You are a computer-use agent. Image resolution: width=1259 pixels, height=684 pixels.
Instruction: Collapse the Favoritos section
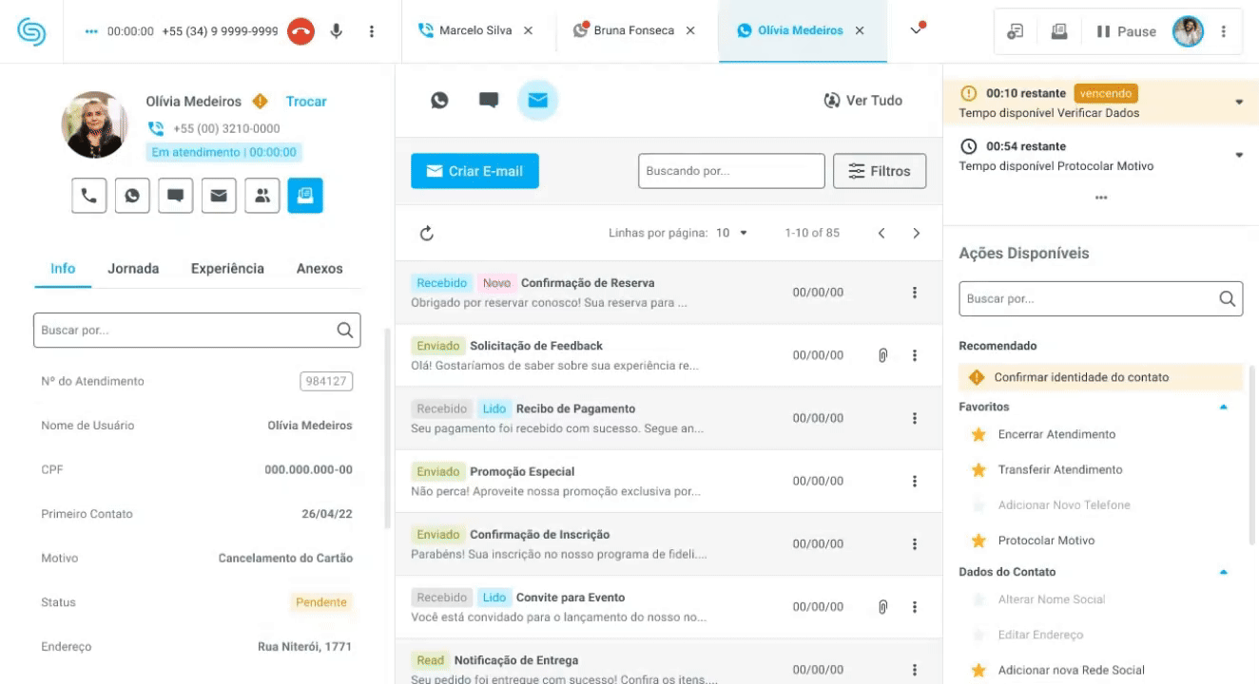pos(1224,407)
